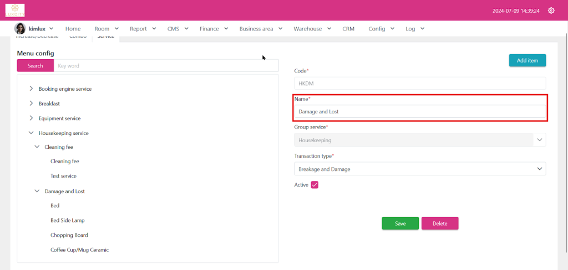Screen dimensions: 568x270
Task: Click the Name input field
Action: [419, 112]
